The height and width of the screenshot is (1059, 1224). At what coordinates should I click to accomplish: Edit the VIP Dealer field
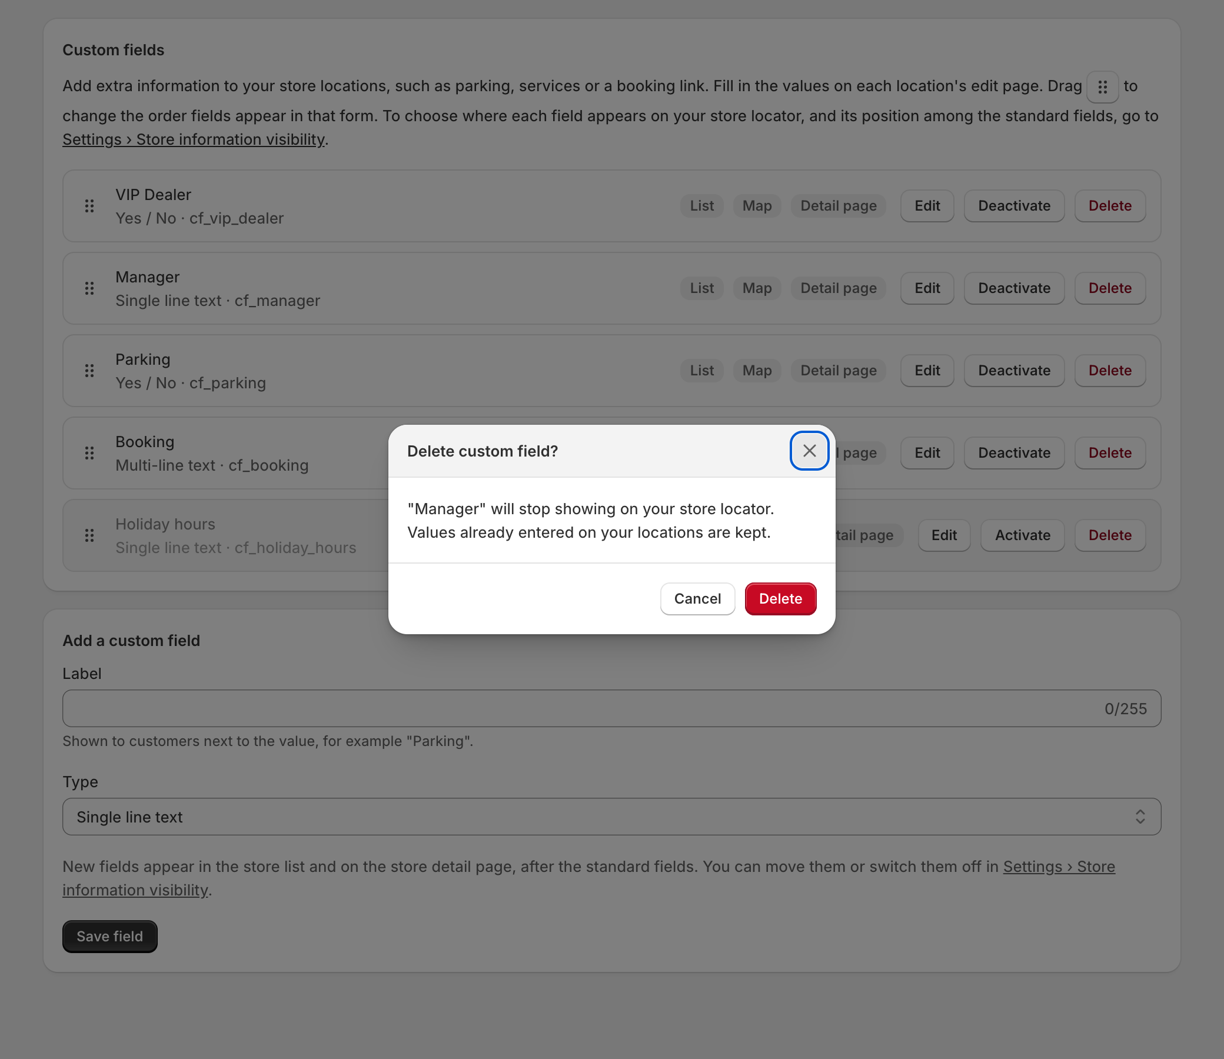927,206
